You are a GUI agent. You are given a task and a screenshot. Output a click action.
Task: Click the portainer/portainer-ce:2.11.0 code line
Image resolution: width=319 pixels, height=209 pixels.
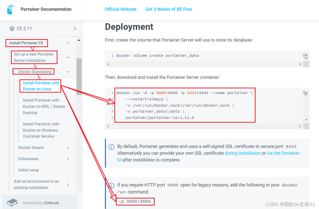click(160, 118)
